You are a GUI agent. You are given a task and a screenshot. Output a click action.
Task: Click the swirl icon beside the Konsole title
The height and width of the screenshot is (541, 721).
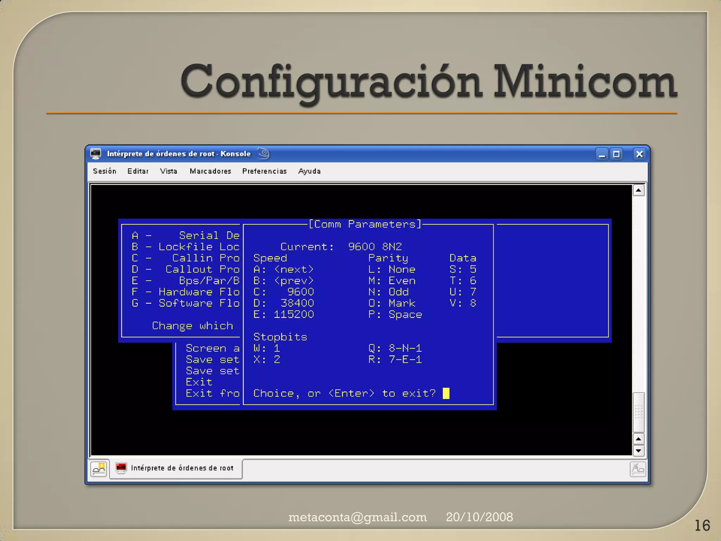click(263, 154)
